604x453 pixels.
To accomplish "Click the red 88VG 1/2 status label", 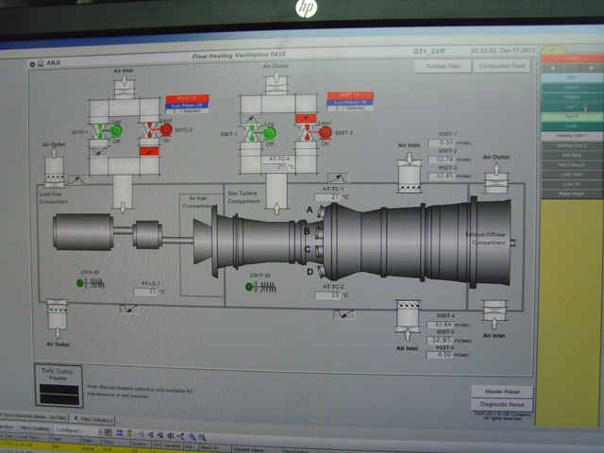I will pos(187,98).
